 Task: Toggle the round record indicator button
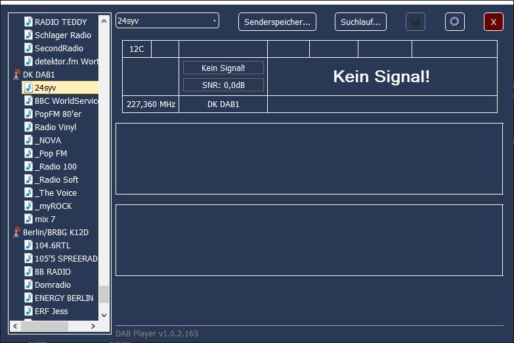pyautogui.click(x=415, y=22)
